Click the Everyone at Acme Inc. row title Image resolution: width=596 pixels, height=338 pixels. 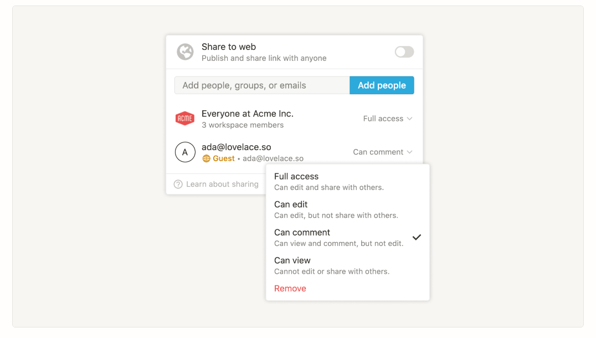(x=248, y=114)
